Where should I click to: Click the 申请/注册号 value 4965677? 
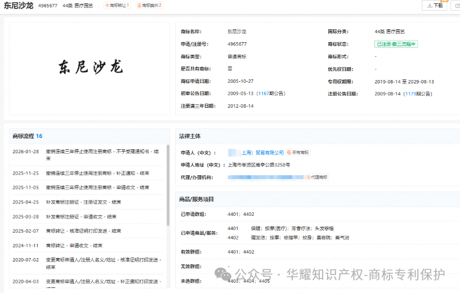point(237,44)
